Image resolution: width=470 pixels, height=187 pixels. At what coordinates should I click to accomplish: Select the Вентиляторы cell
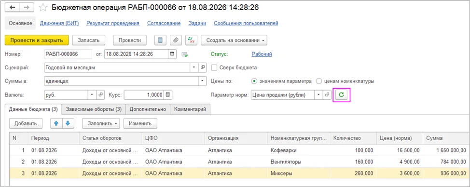299,162
